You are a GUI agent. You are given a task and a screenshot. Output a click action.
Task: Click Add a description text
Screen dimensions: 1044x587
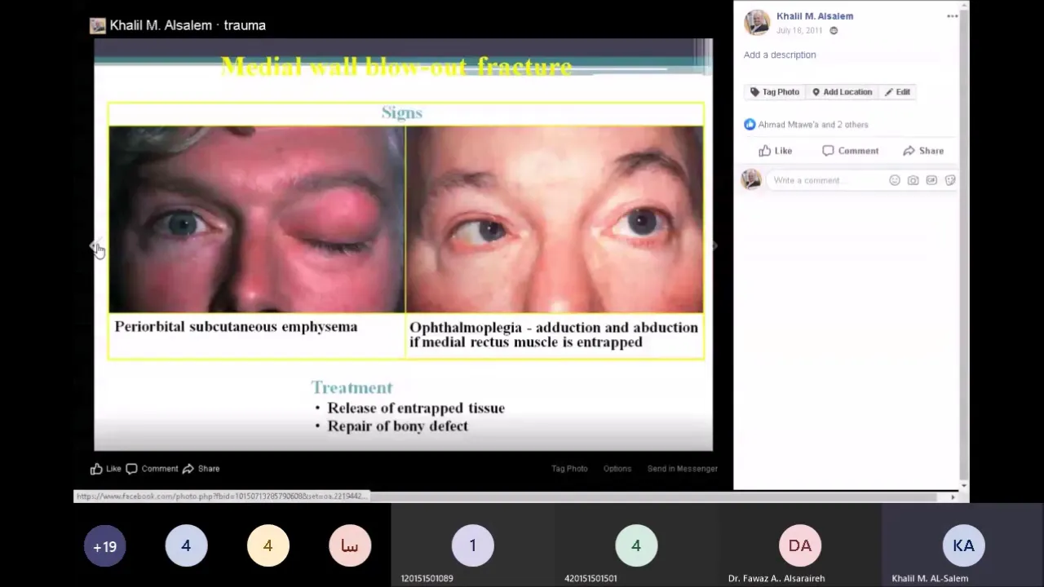(780, 55)
